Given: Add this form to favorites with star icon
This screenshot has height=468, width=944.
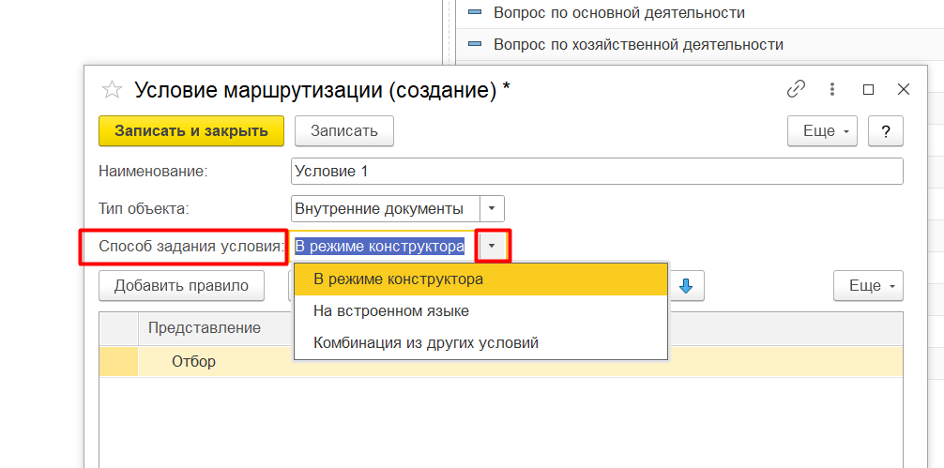Looking at the screenshot, I should (112, 90).
